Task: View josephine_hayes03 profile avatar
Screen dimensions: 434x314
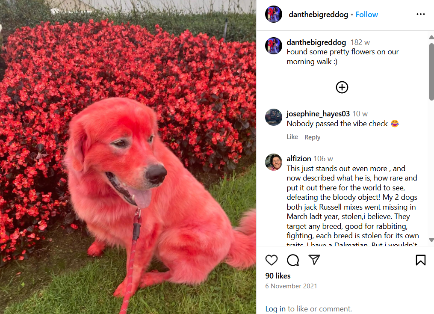Action: [274, 117]
